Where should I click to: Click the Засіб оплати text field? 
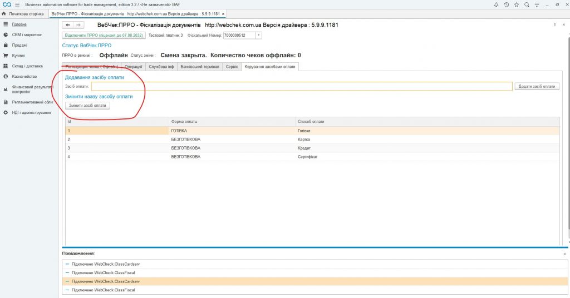tap(302, 86)
